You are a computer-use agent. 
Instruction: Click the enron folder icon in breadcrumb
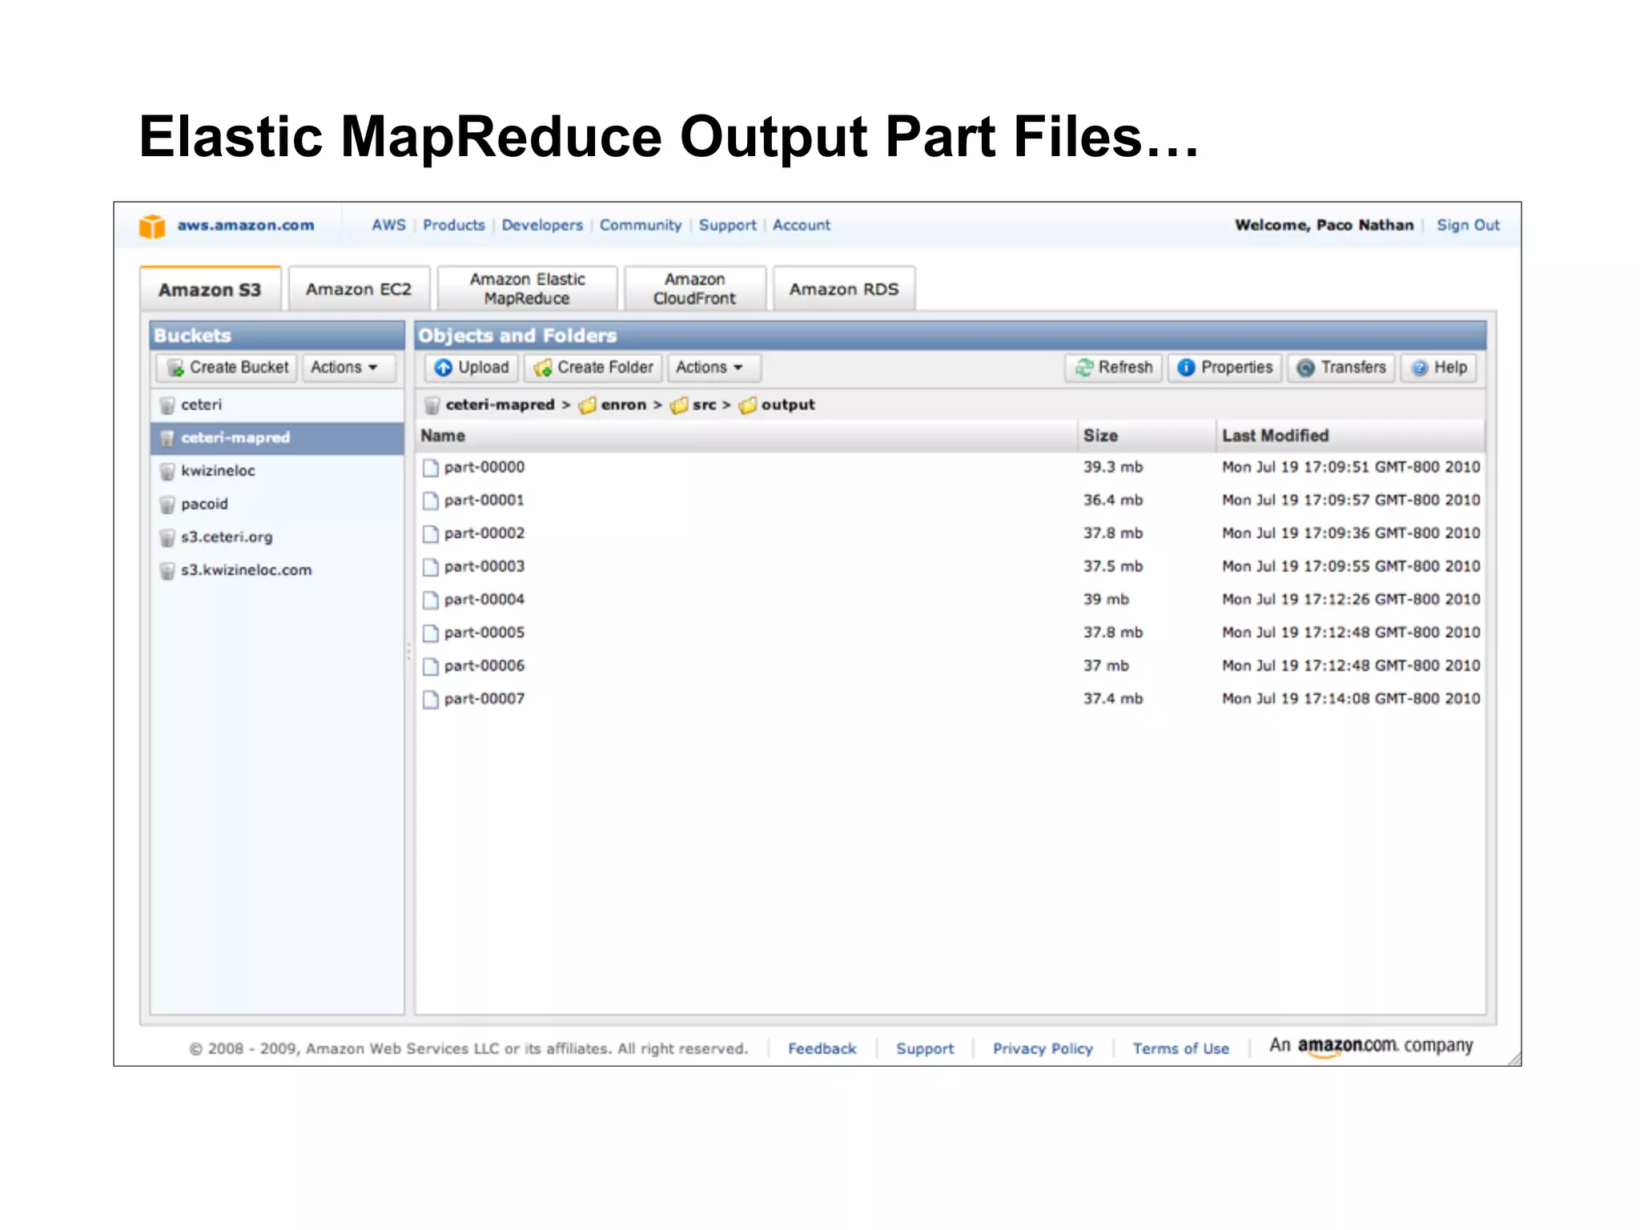pos(588,406)
